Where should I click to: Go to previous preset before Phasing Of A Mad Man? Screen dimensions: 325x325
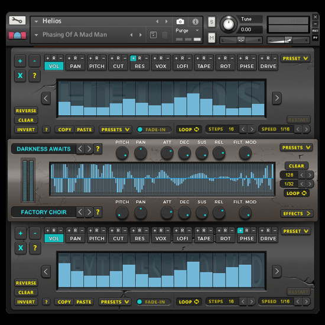131,35
